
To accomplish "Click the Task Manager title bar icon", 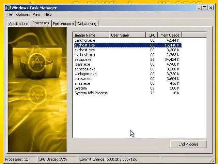I will pyautogui.click(x=8, y=8).
